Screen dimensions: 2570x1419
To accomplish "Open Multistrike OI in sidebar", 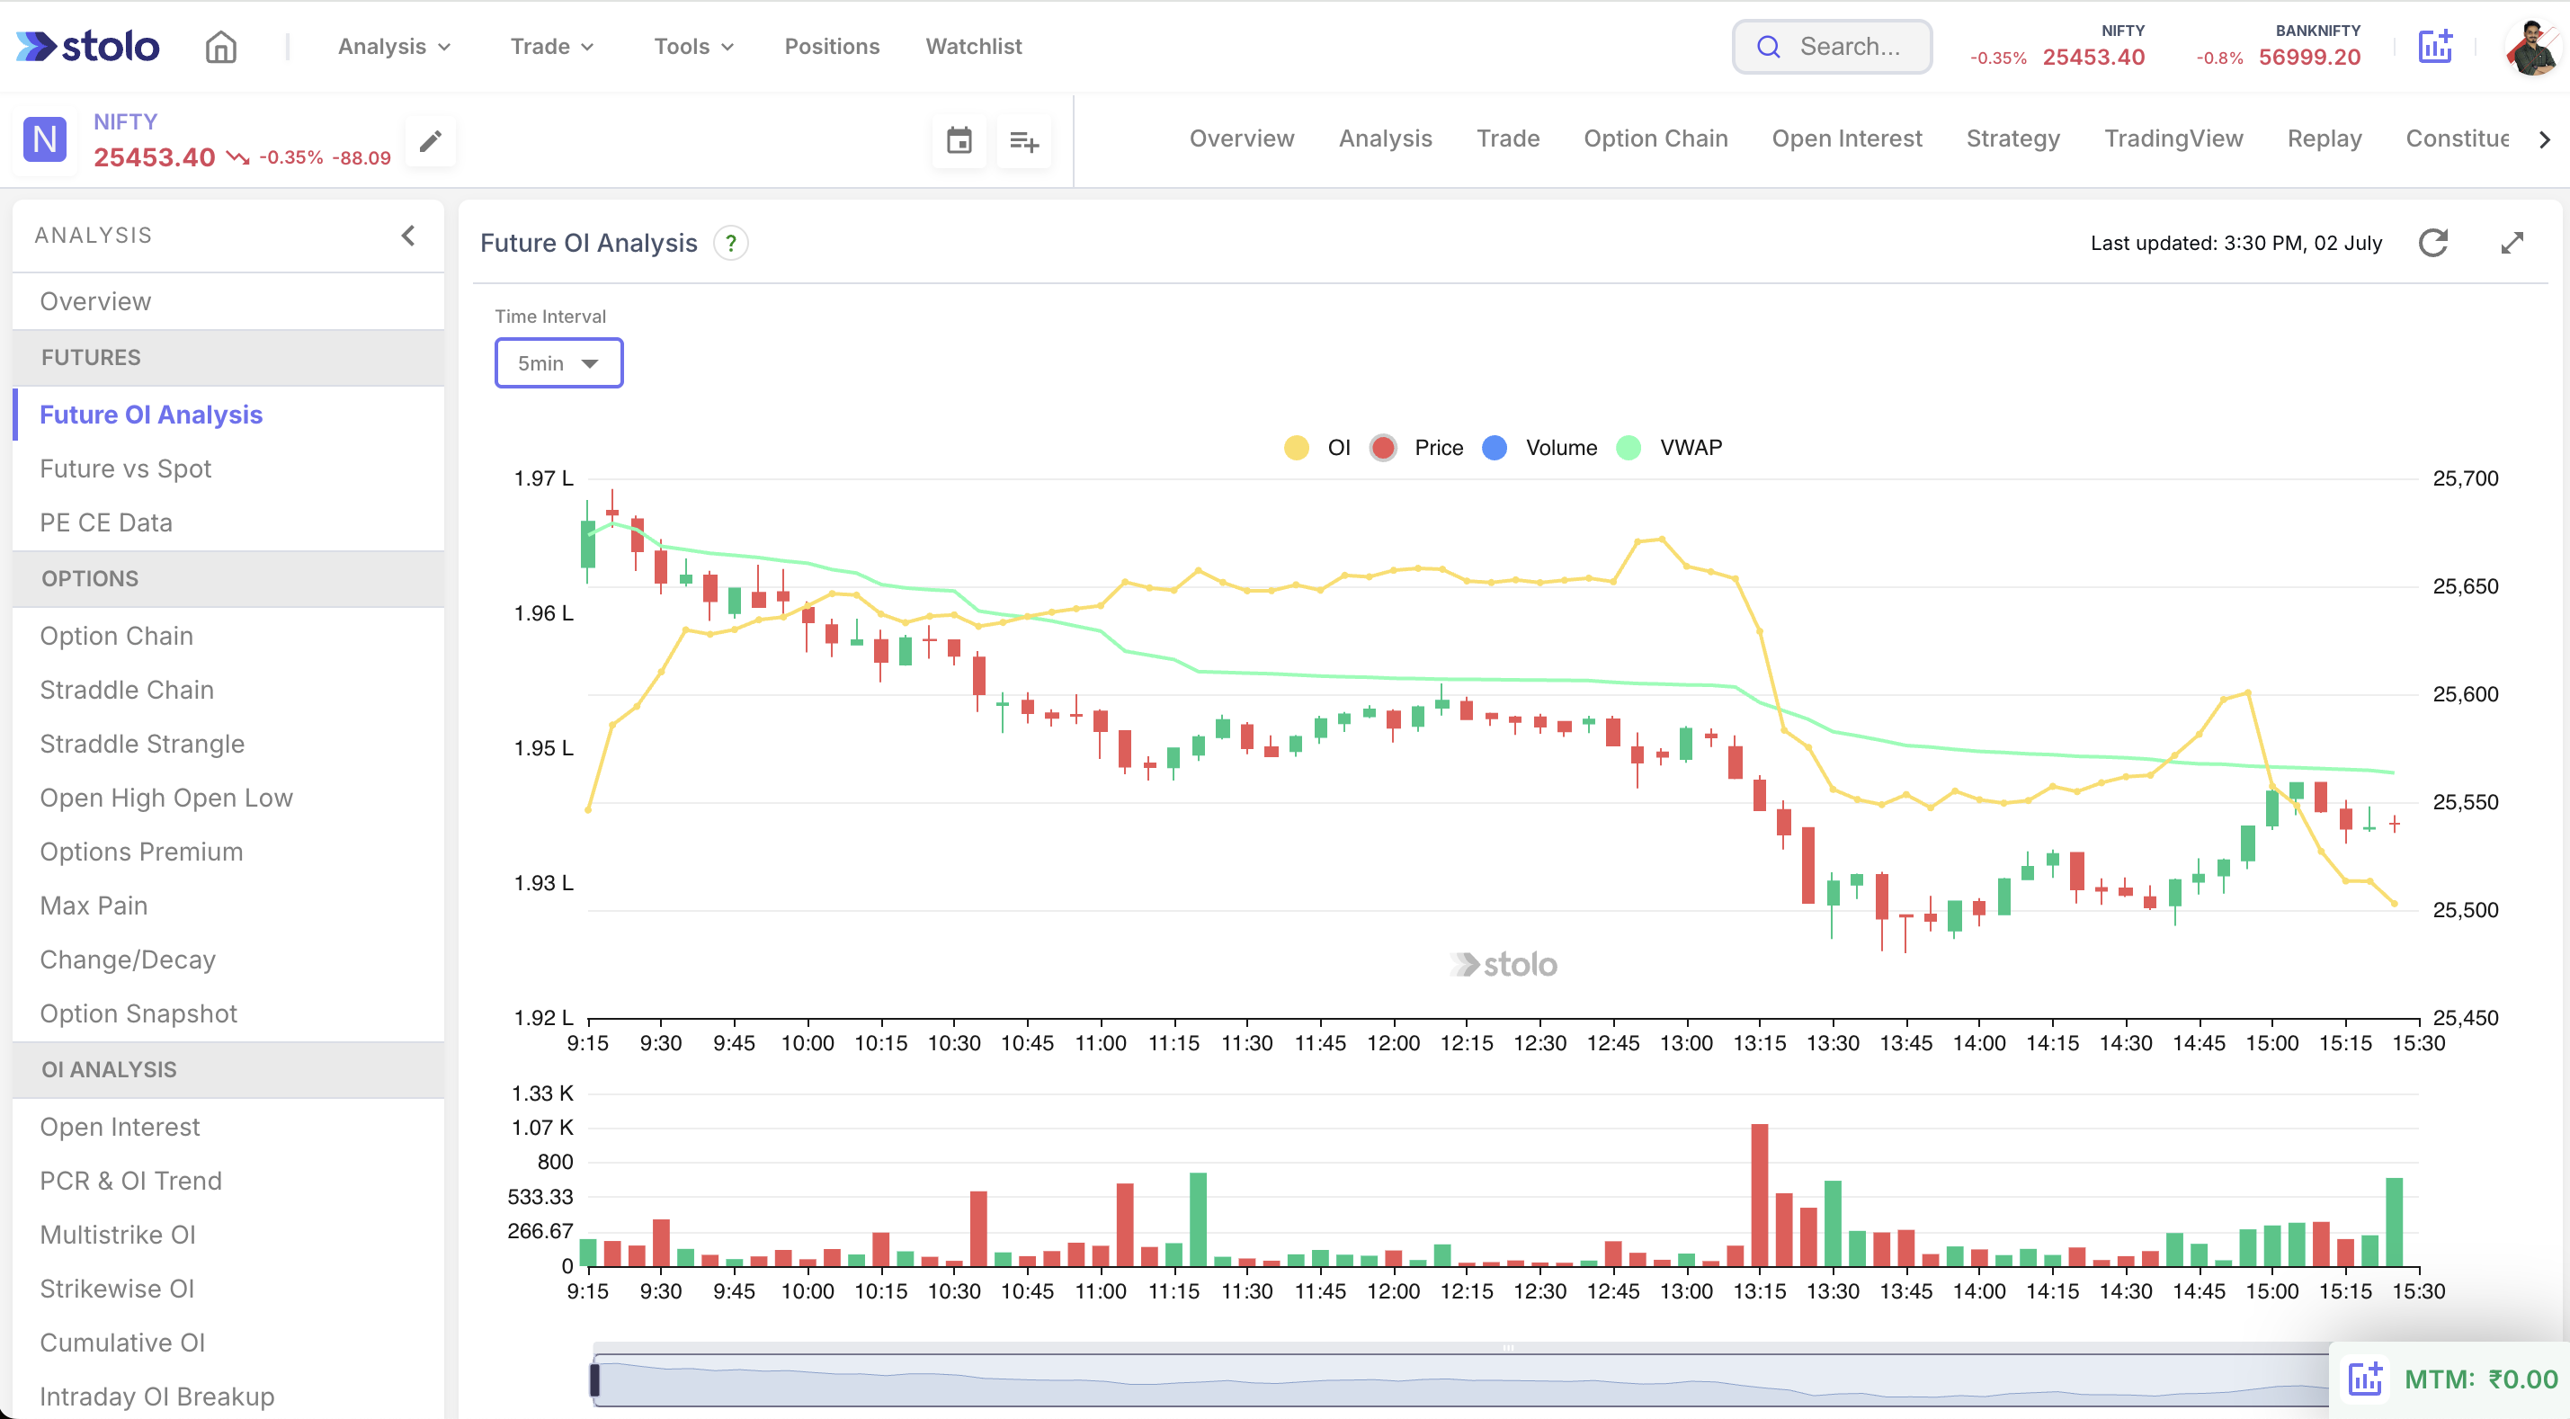I will pos(228,1235).
